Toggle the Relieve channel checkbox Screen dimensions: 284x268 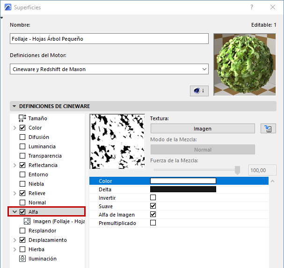[22, 193]
